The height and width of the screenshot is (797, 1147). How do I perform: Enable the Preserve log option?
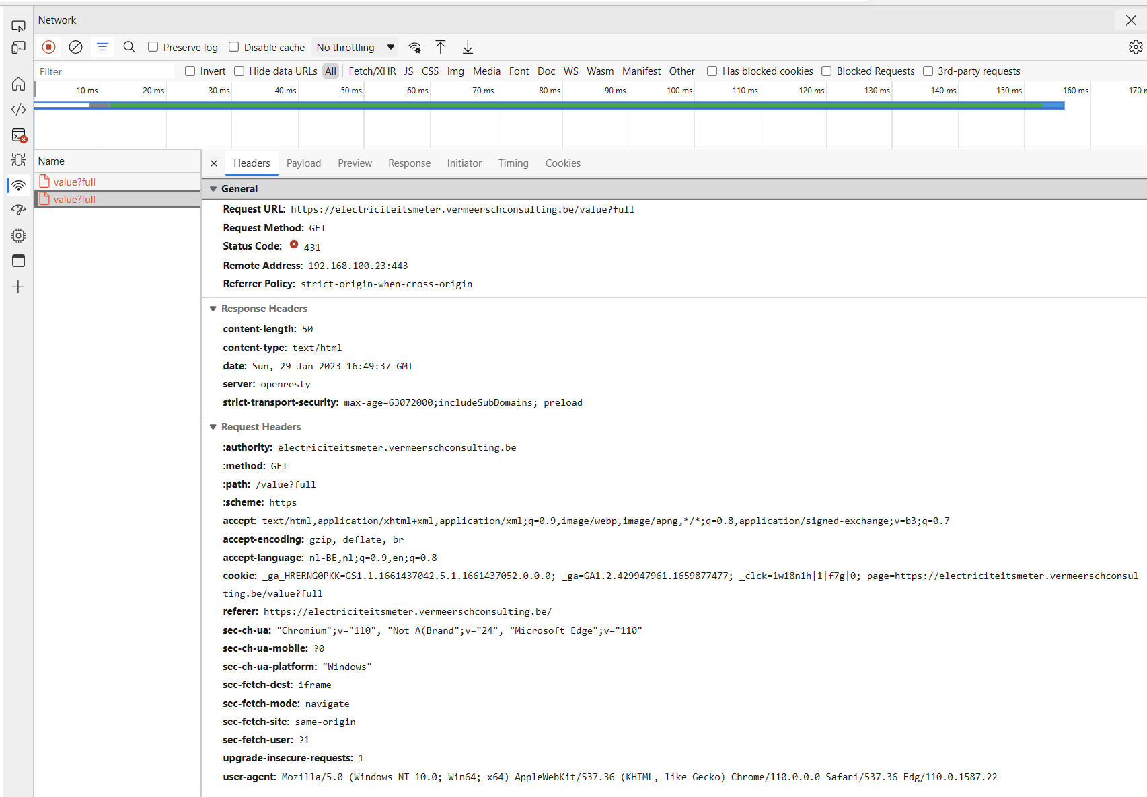tap(154, 47)
